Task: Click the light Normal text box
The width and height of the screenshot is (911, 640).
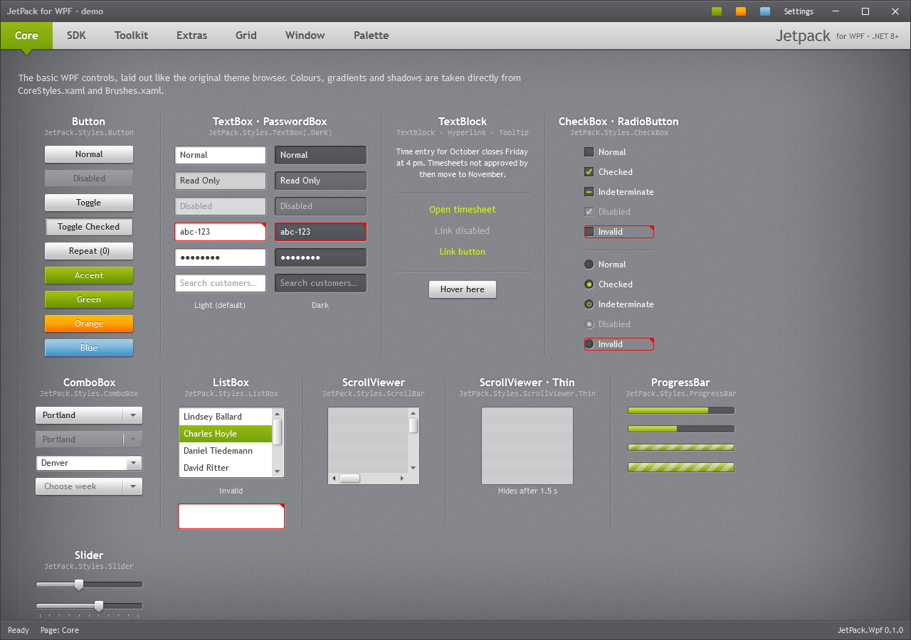Action: point(221,155)
